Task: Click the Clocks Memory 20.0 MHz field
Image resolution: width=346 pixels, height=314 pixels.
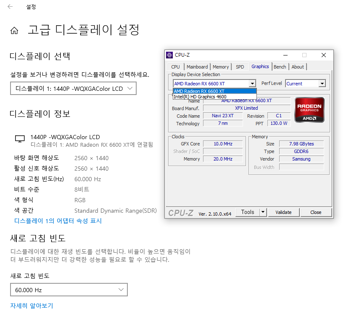Action: pyautogui.click(x=223, y=159)
